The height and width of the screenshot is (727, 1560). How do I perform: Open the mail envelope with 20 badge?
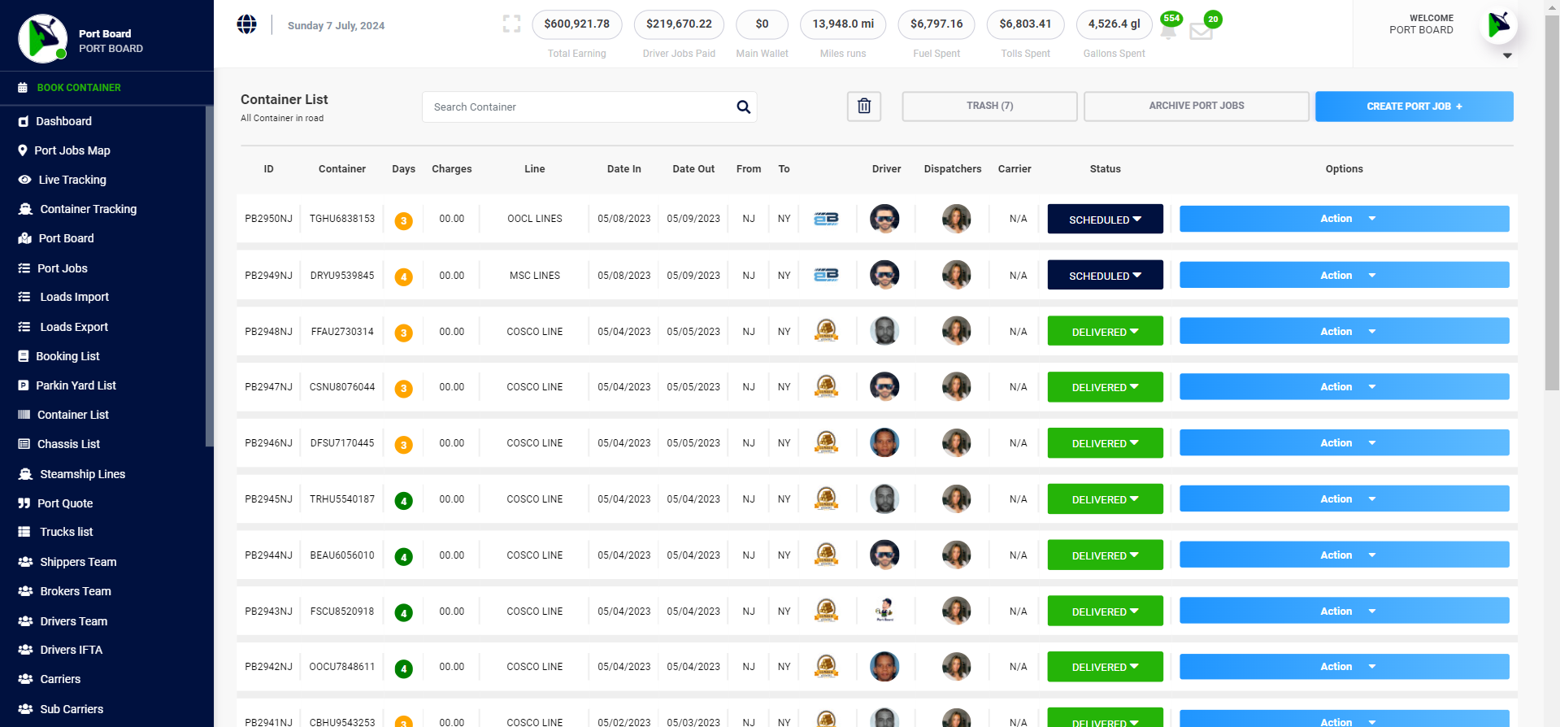(x=1201, y=32)
